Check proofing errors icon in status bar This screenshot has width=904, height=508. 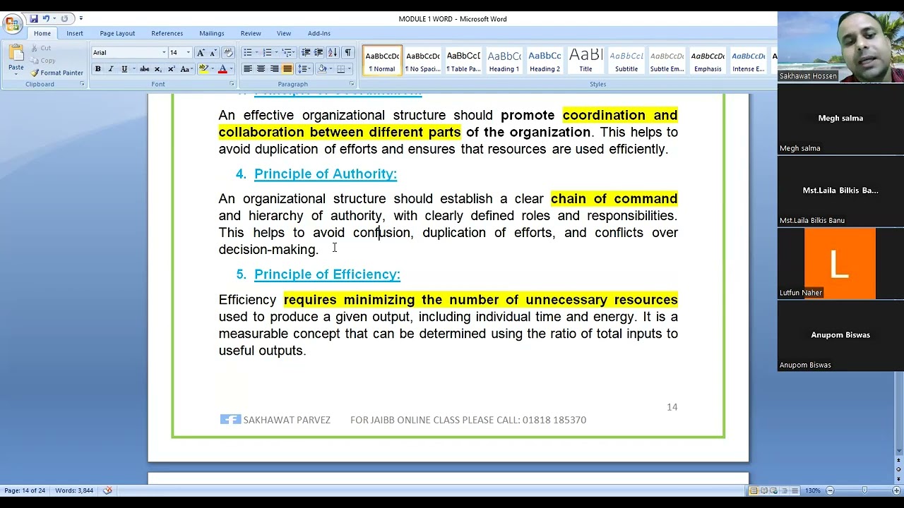(x=107, y=490)
